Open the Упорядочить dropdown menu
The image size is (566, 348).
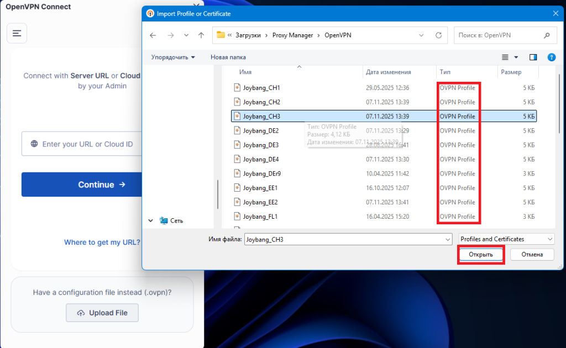[173, 57]
